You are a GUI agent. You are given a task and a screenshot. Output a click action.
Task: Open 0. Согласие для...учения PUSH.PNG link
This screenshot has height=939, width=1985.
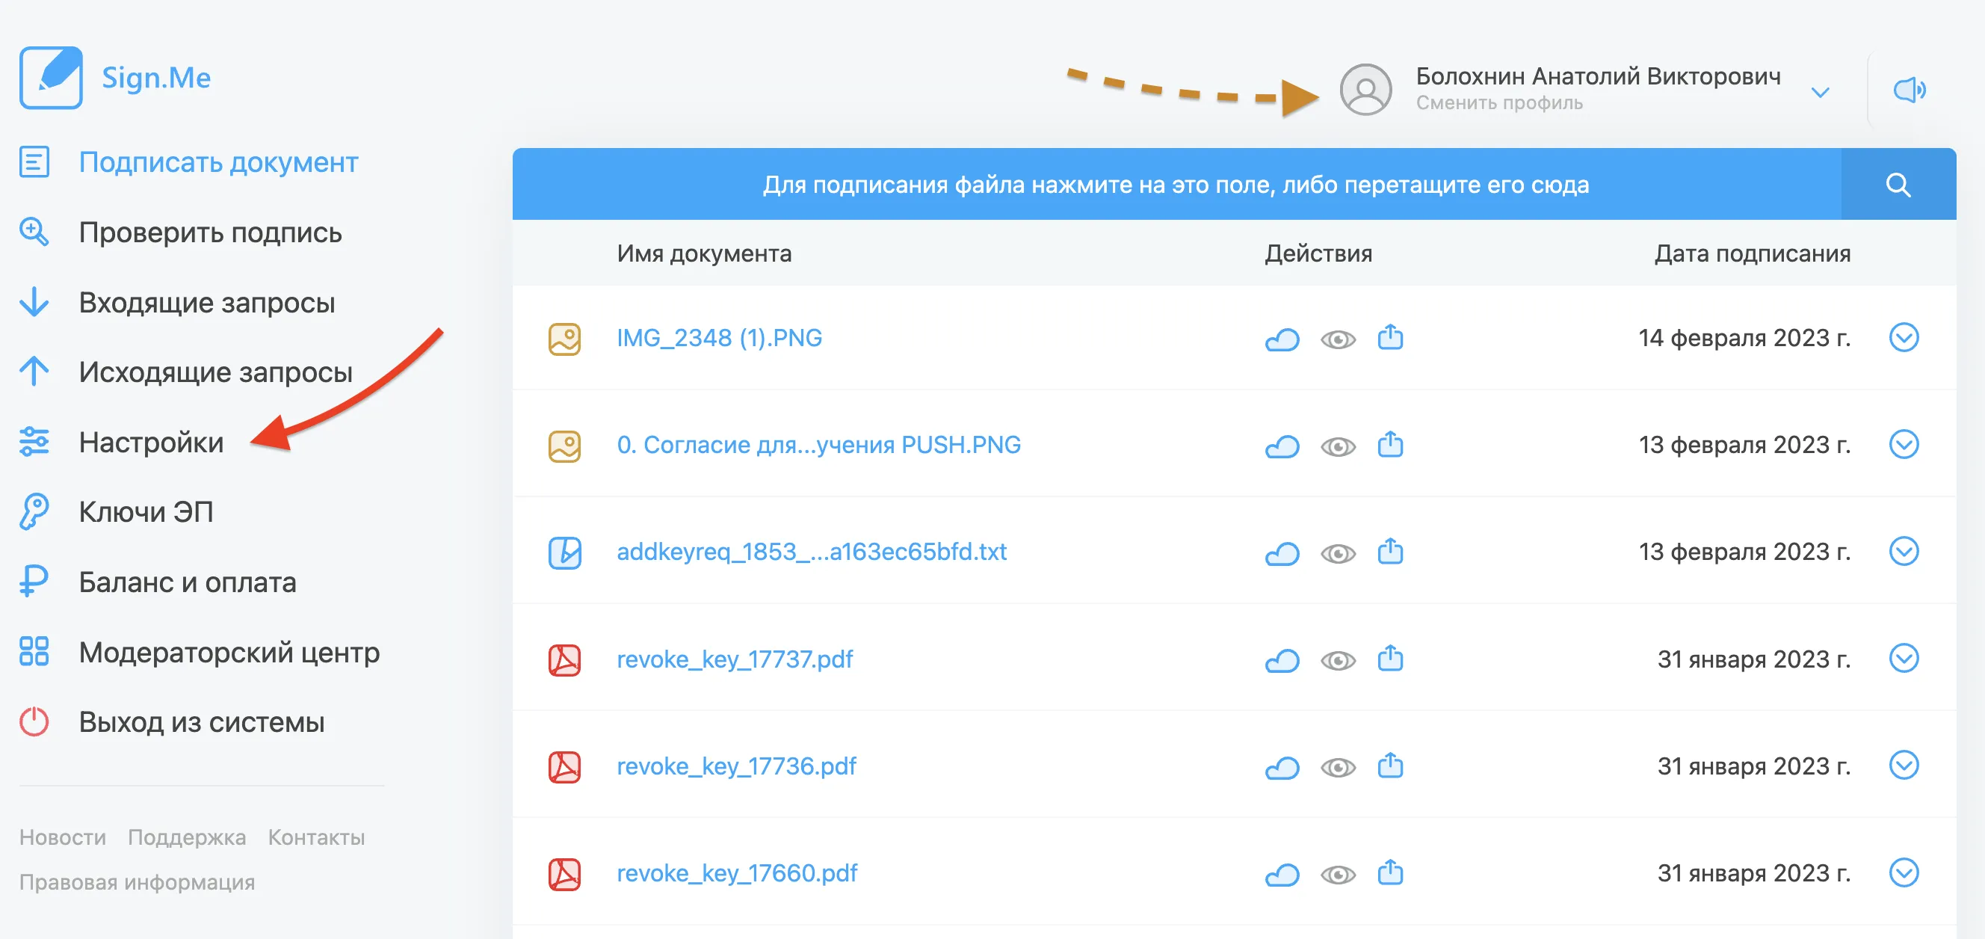(818, 445)
